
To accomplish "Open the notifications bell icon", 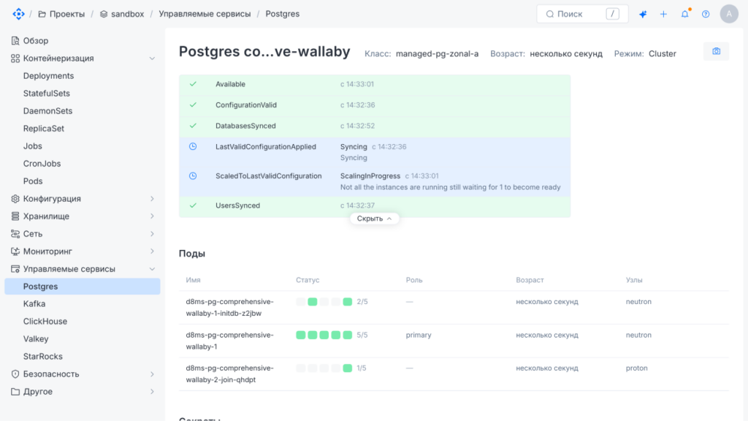I will pyautogui.click(x=685, y=14).
